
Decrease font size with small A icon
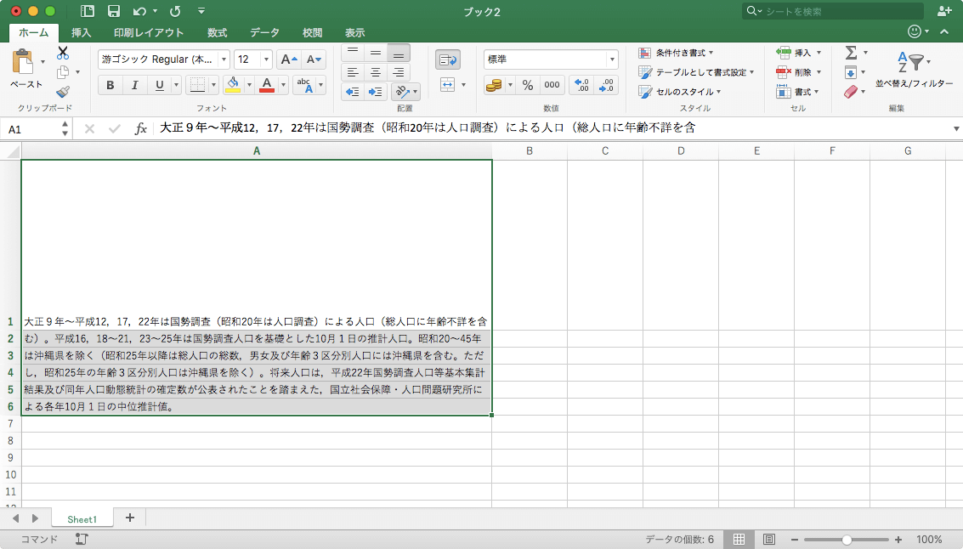[314, 59]
